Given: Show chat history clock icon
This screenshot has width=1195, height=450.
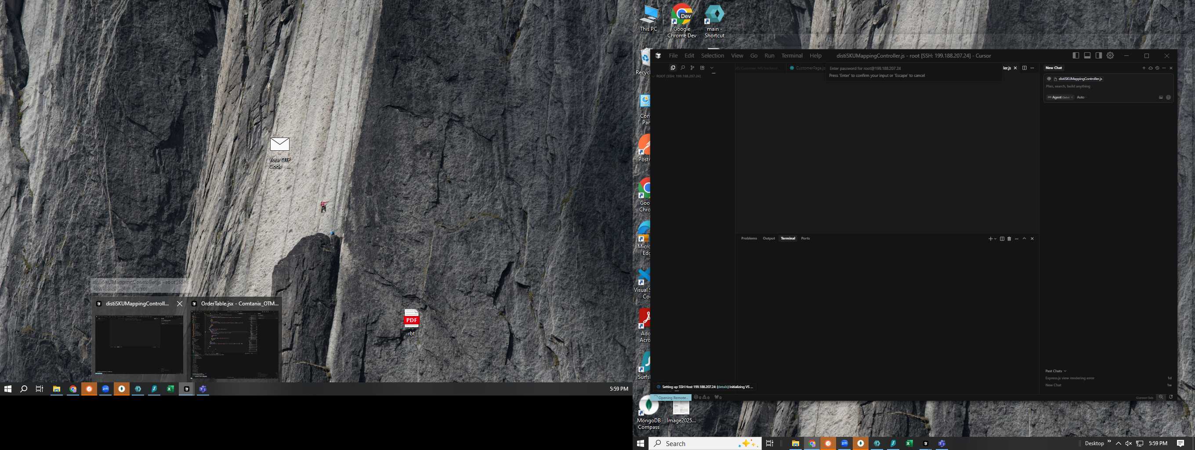Looking at the screenshot, I should click(1157, 68).
